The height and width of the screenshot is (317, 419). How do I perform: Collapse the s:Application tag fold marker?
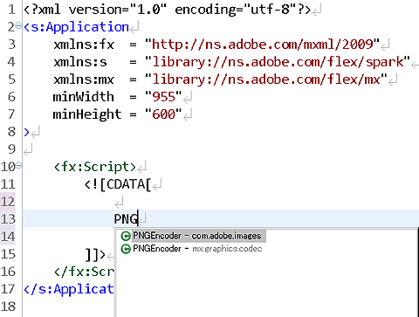pyautogui.click(x=18, y=25)
